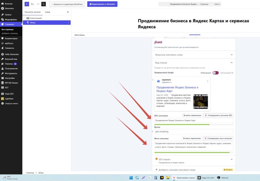This screenshot has height=181, width=260.
Task: Click Сгенерировать заголовок SEO button
Action: pos(218,115)
